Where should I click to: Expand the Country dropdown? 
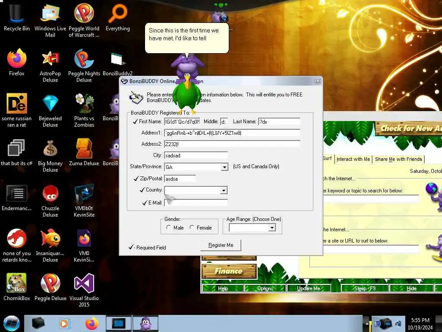pyautogui.click(x=224, y=191)
